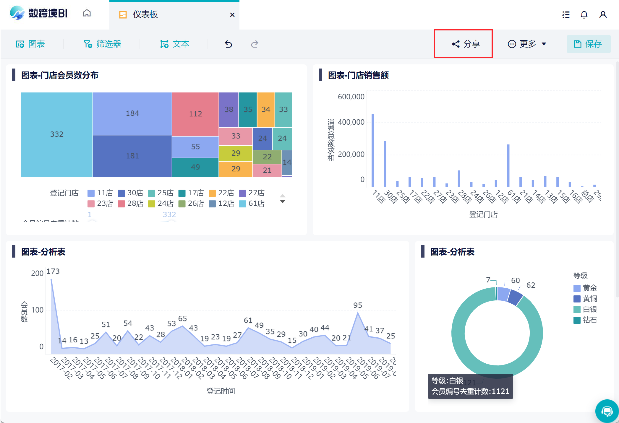Open the user profile icon
The width and height of the screenshot is (619, 423).
point(603,15)
